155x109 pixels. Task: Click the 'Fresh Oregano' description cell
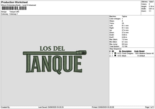coord(128,53)
